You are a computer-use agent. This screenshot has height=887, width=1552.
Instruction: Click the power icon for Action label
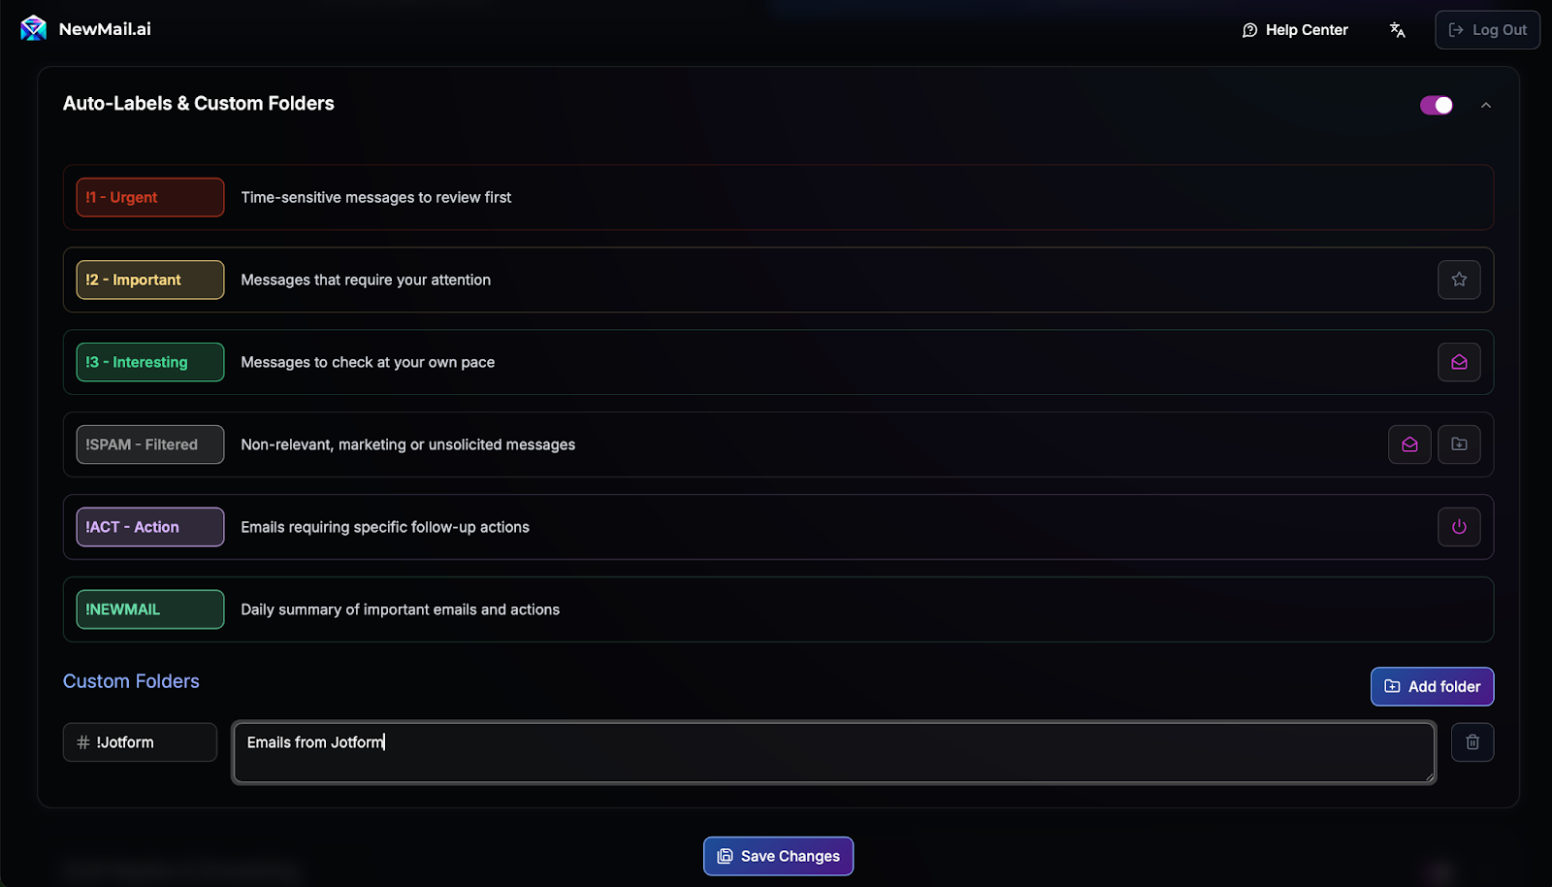pyautogui.click(x=1459, y=527)
